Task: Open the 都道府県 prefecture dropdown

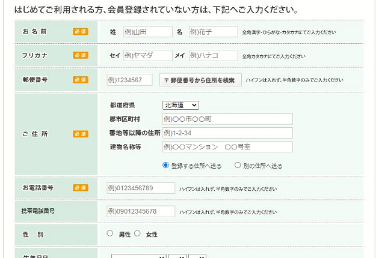Action: [x=180, y=106]
